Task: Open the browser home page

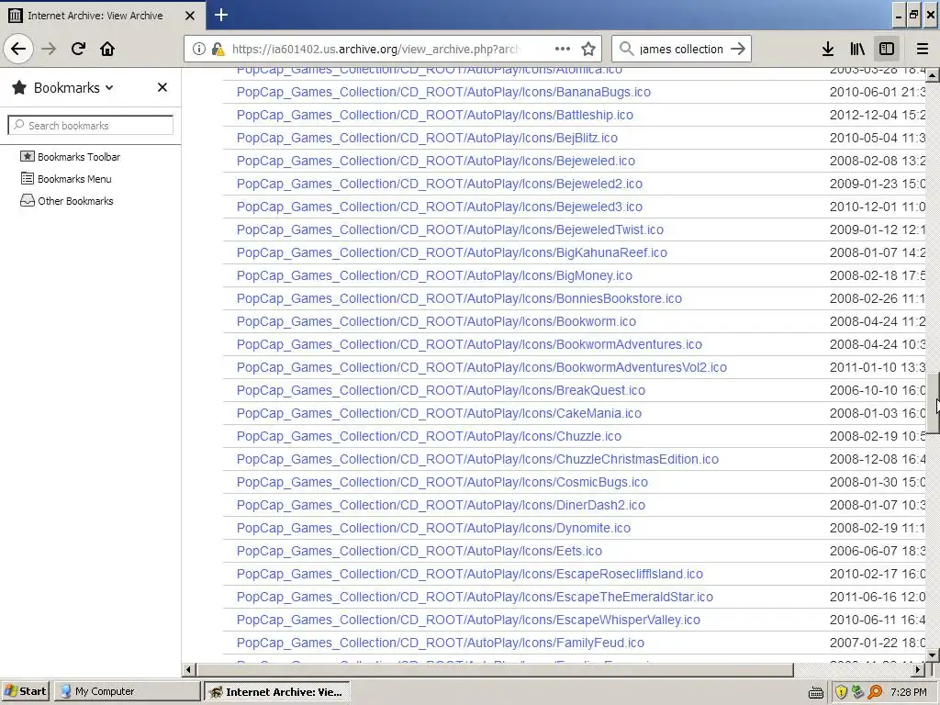Action: click(x=107, y=49)
